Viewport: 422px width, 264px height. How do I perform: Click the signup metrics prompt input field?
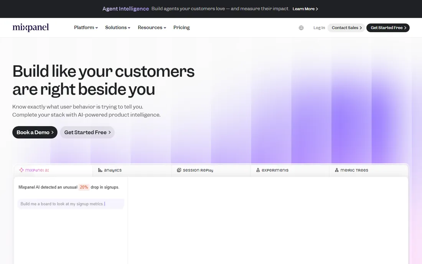(71, 204)
